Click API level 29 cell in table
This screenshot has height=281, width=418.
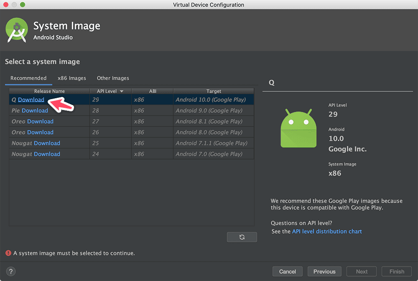111,100
